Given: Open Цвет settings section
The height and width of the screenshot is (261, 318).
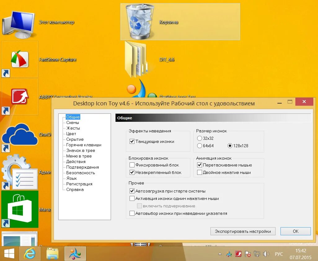Looking at the screenshot, I should pos(71,134).
